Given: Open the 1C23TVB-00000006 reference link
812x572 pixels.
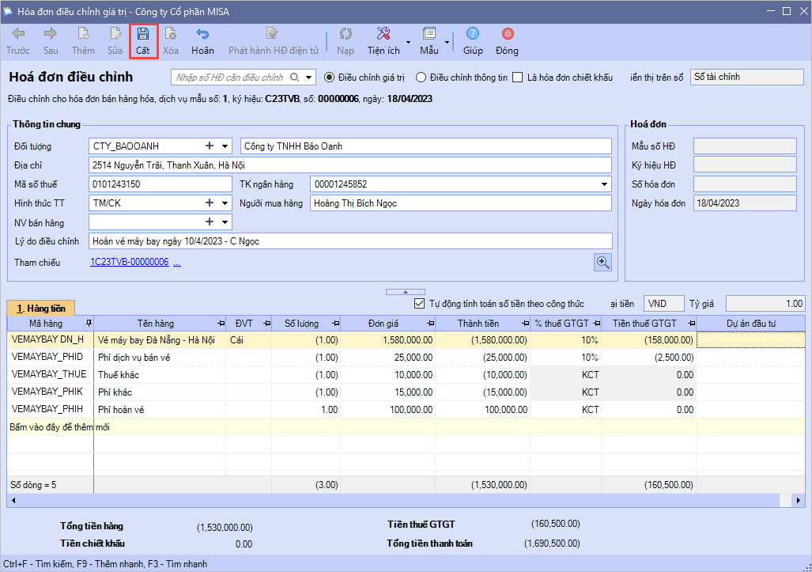Looking at the screenshot, I should [x=129, y=262].
